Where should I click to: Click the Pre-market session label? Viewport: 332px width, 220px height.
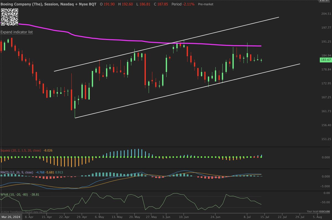point(206,4)
